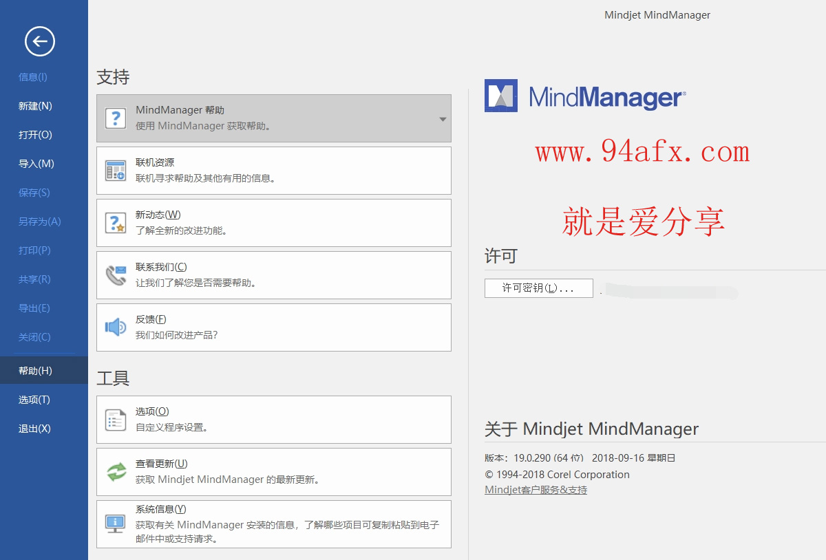Click the 联机资源 title text
This screenshot has height=560, width=826.
click(155, 162)
